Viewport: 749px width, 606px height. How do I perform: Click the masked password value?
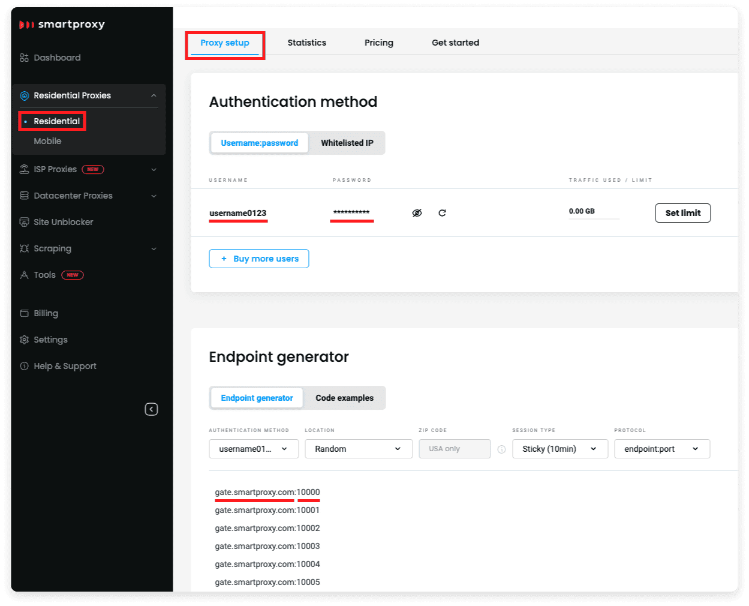(351, 212)
